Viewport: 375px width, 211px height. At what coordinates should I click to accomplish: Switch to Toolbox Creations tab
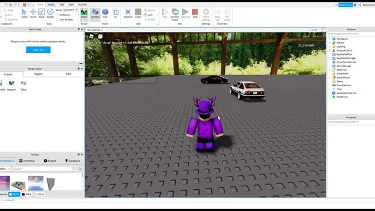[73, 161]
